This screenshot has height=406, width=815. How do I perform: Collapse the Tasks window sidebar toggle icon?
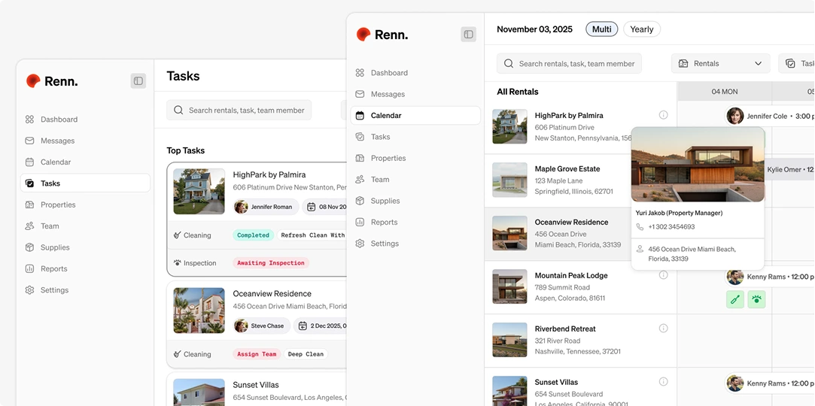point(138,81)
